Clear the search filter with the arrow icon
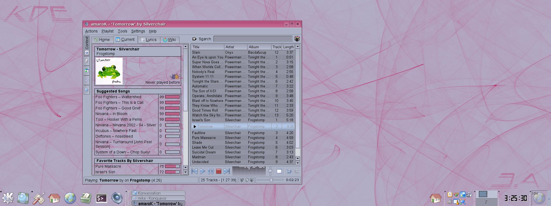 point(195,39)
